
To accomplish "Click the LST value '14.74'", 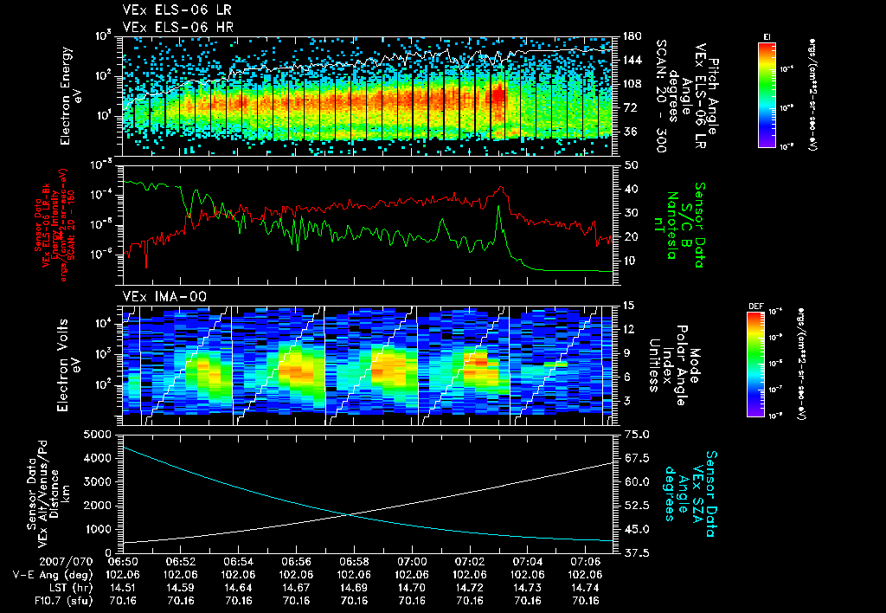I will coord(585,588).
